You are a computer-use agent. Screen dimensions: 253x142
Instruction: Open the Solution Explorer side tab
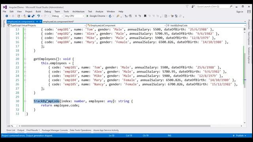(249, 56)
